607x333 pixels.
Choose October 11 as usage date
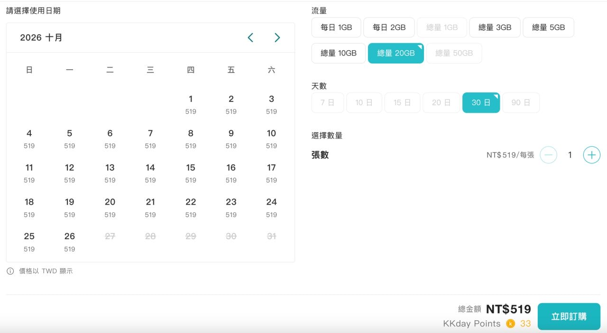[x=29, y=173]
